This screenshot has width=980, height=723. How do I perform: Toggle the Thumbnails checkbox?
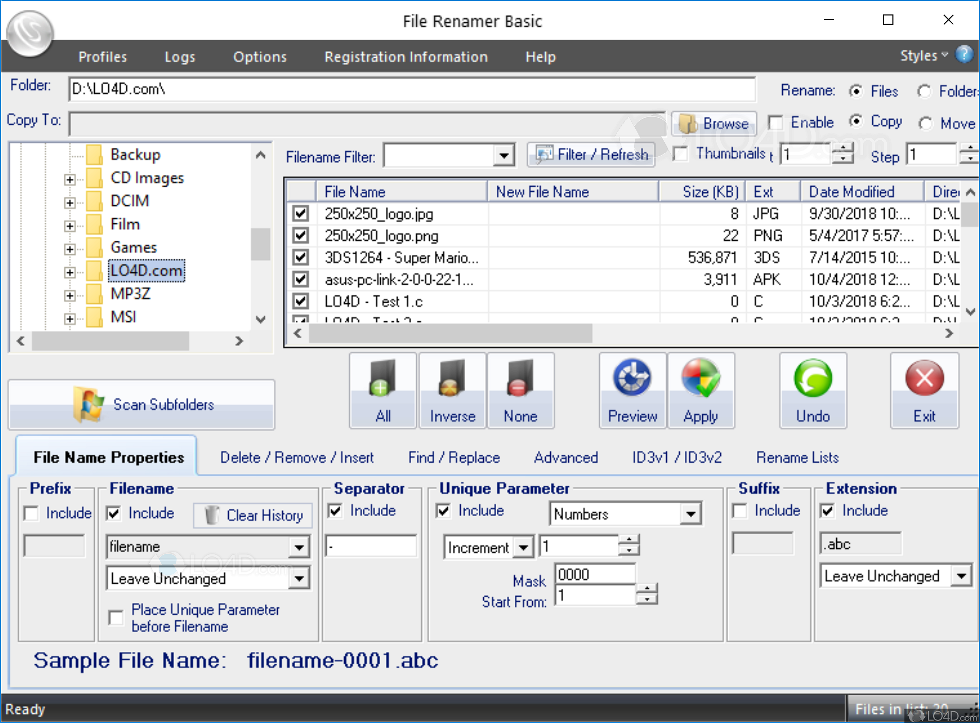(681, 154)
